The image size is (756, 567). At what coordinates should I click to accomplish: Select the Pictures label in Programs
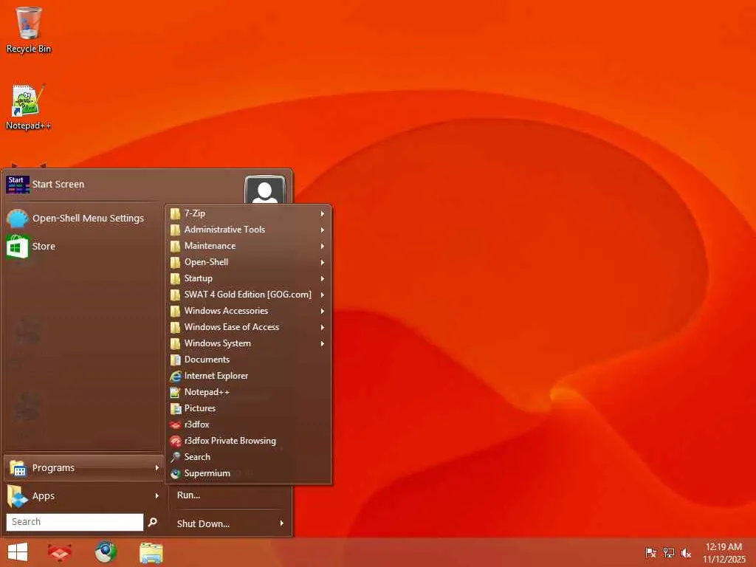point(199,408)
